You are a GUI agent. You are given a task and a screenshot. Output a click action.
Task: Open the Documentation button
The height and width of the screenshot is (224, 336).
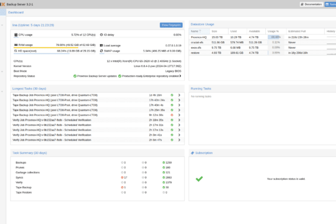(311, 4)
